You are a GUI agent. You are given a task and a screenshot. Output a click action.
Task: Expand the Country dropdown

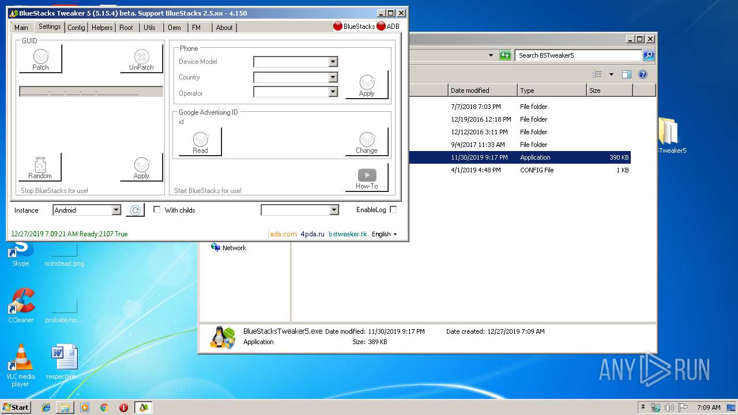point(333,77)
